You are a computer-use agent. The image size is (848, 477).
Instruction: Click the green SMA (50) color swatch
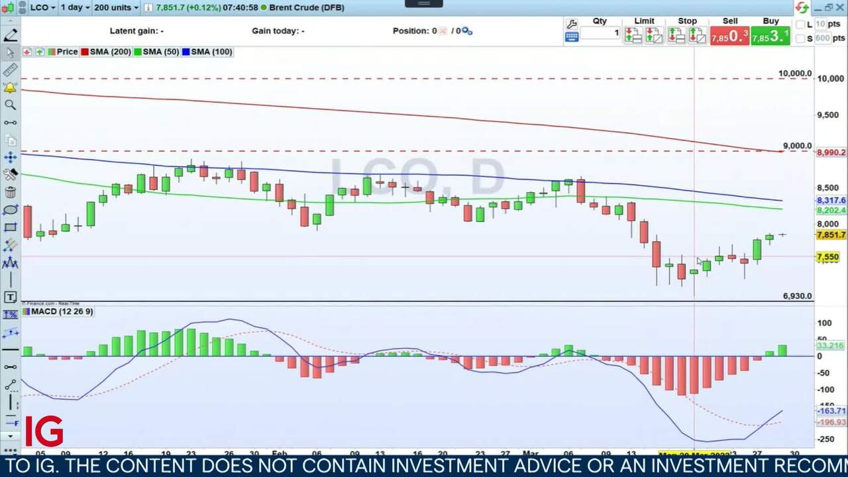tap(138, 52)
